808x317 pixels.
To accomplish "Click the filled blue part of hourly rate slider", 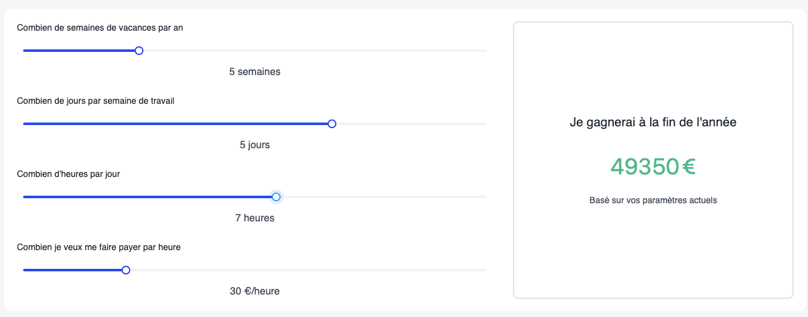I will [74, 270].
